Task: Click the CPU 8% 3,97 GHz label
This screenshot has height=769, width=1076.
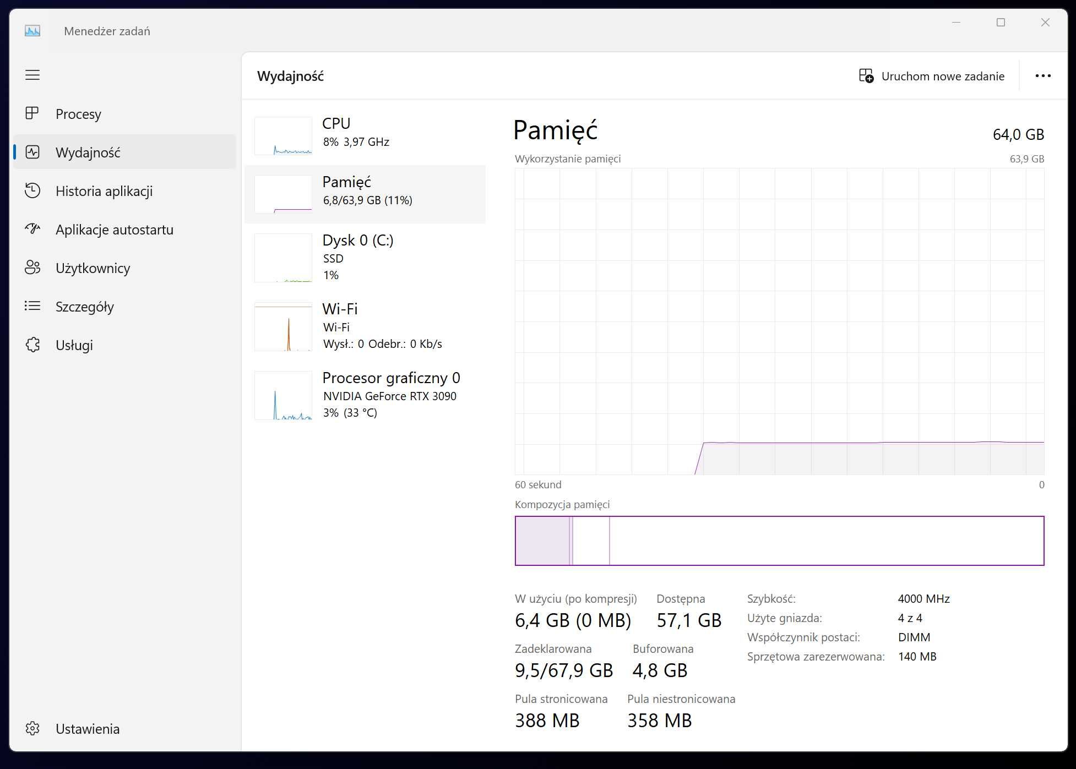Action: [356, 142]
